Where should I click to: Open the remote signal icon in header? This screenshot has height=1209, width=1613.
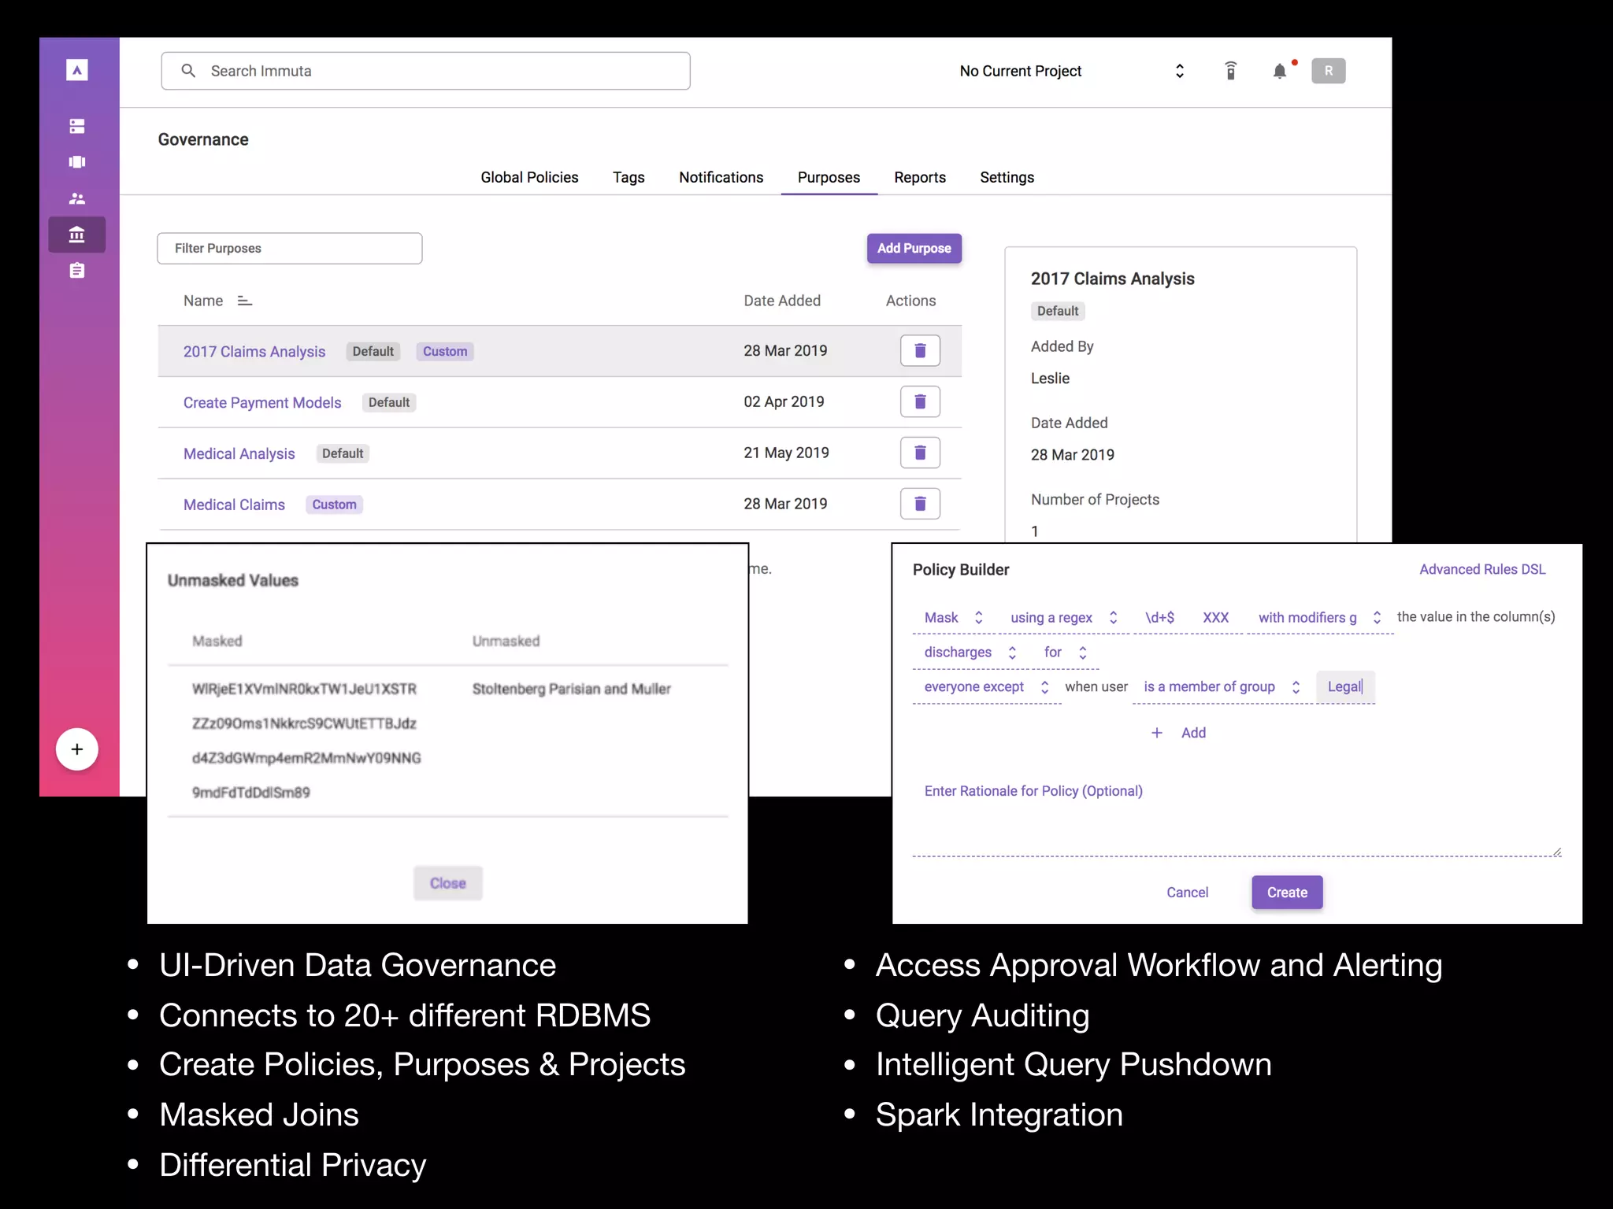(1230, 71)
